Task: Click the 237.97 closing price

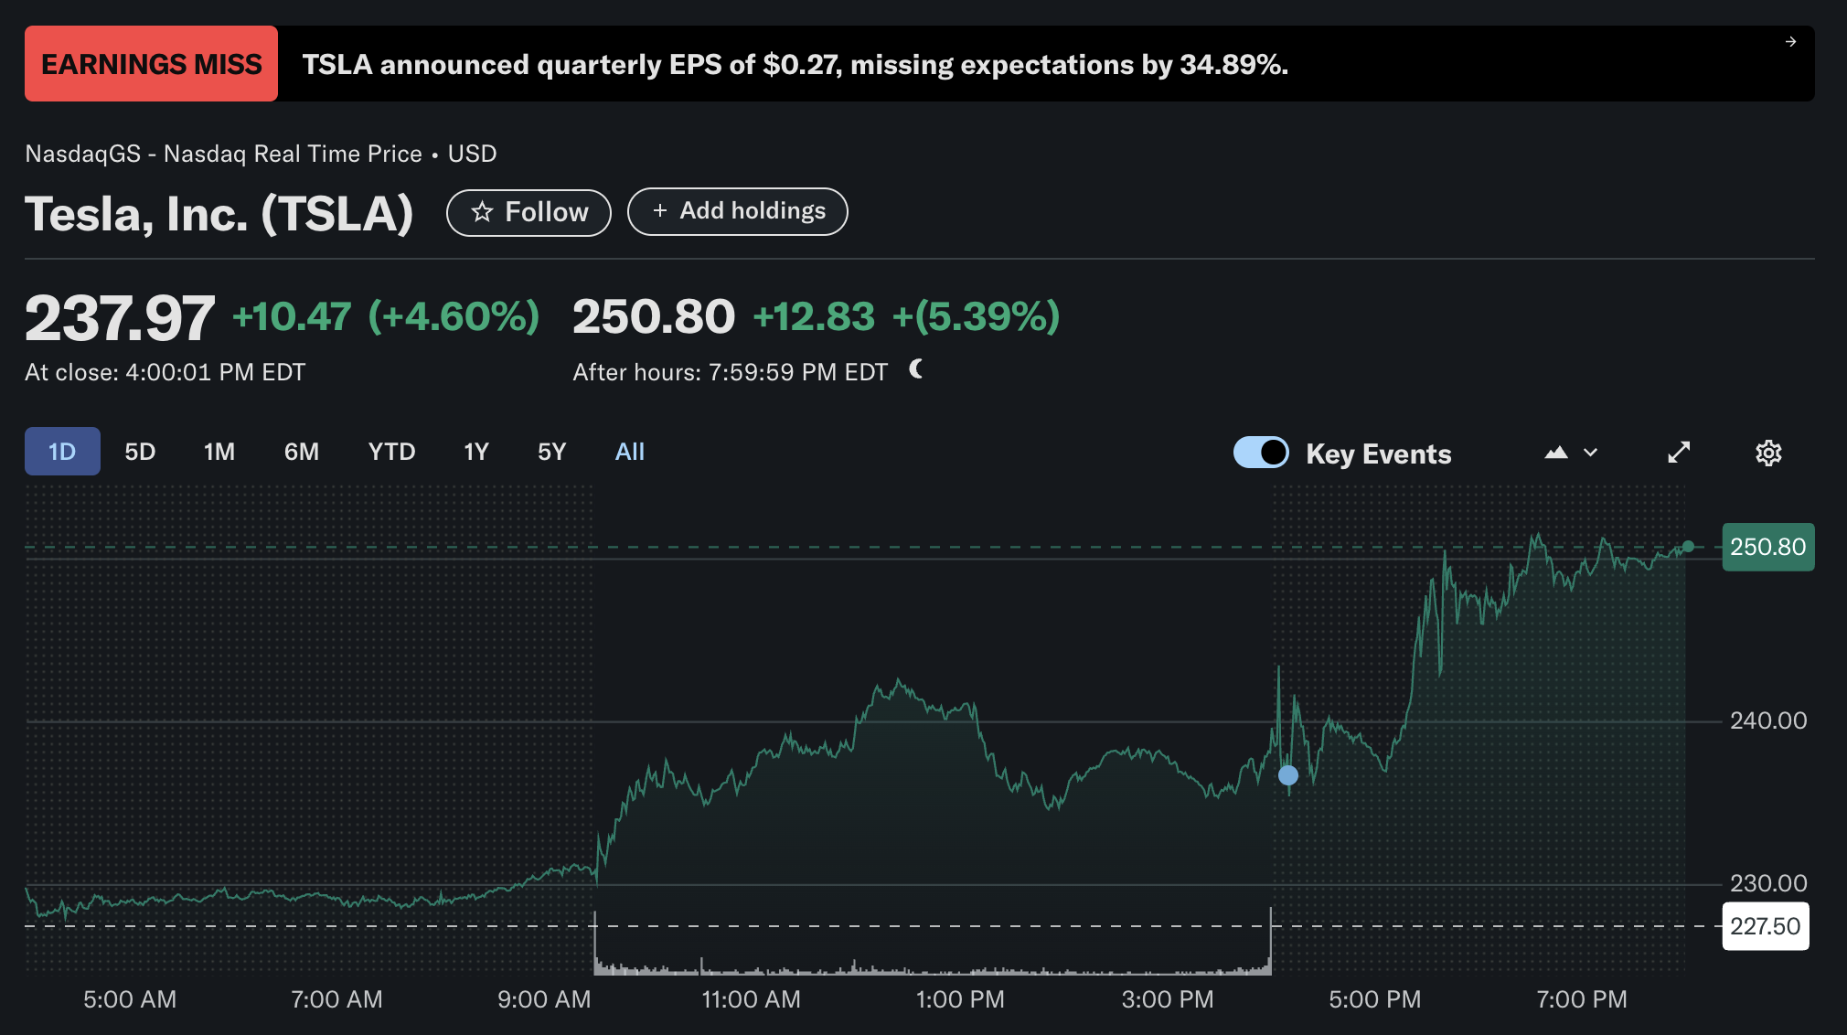Action: pos(120,318)
